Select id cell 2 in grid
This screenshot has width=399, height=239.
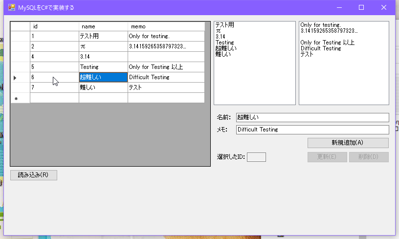click(54, 46)
